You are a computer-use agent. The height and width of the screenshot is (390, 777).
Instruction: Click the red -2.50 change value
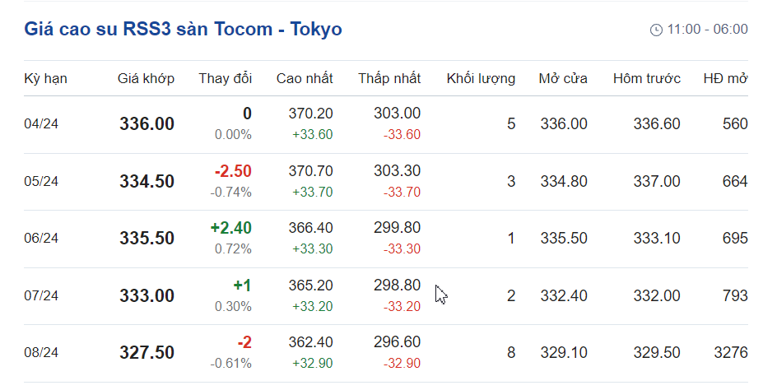pos(233,171)
